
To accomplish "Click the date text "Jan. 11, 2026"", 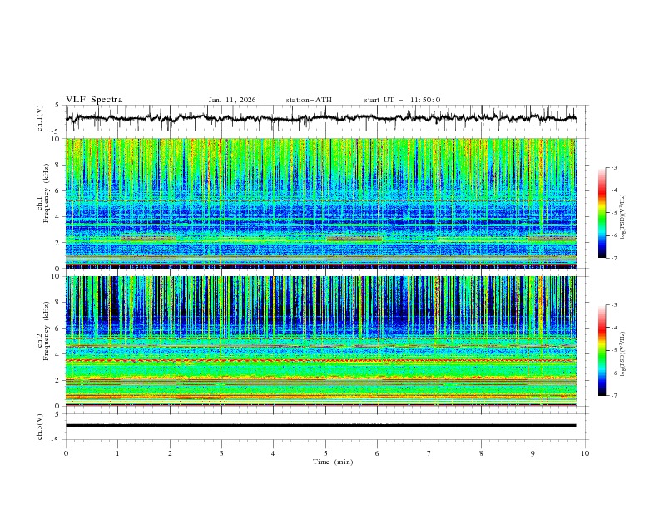I will click(232, 100).
